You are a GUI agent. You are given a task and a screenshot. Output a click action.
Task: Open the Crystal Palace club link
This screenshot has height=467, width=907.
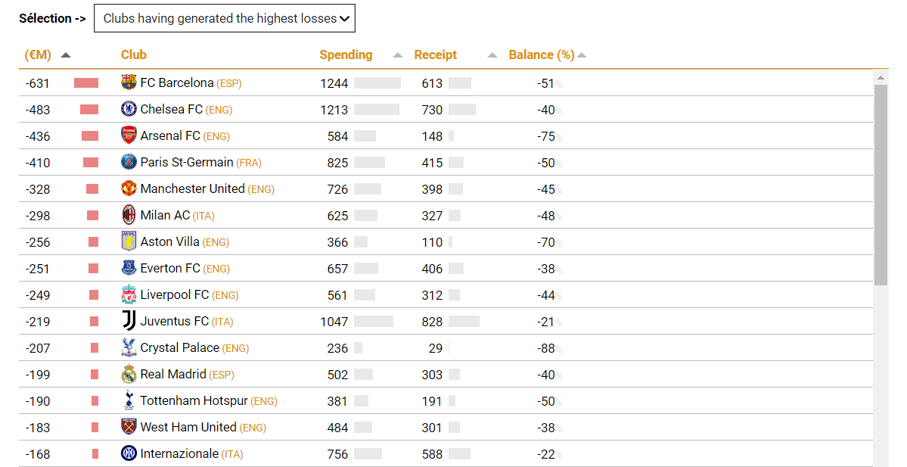[x=179, y=347]
